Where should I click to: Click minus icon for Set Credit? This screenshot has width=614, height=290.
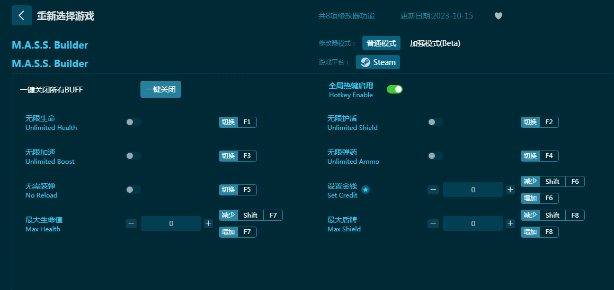pyautogui.click(x=433, y=190)
